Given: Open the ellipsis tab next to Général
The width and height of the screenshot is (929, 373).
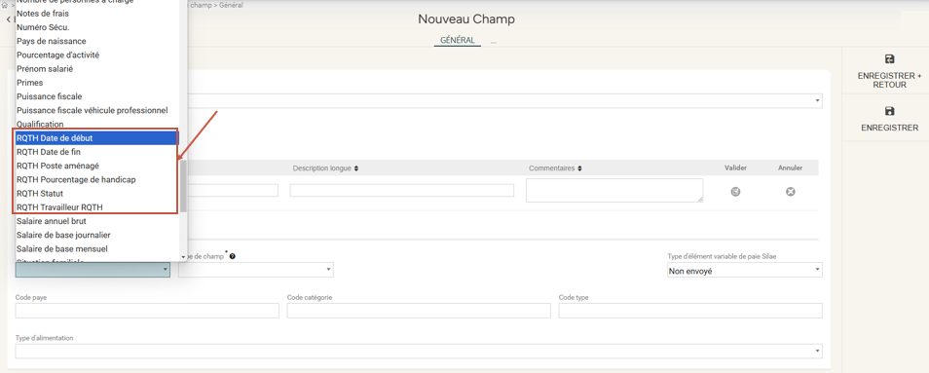Looking at the screenshot, I should point(494,42).
